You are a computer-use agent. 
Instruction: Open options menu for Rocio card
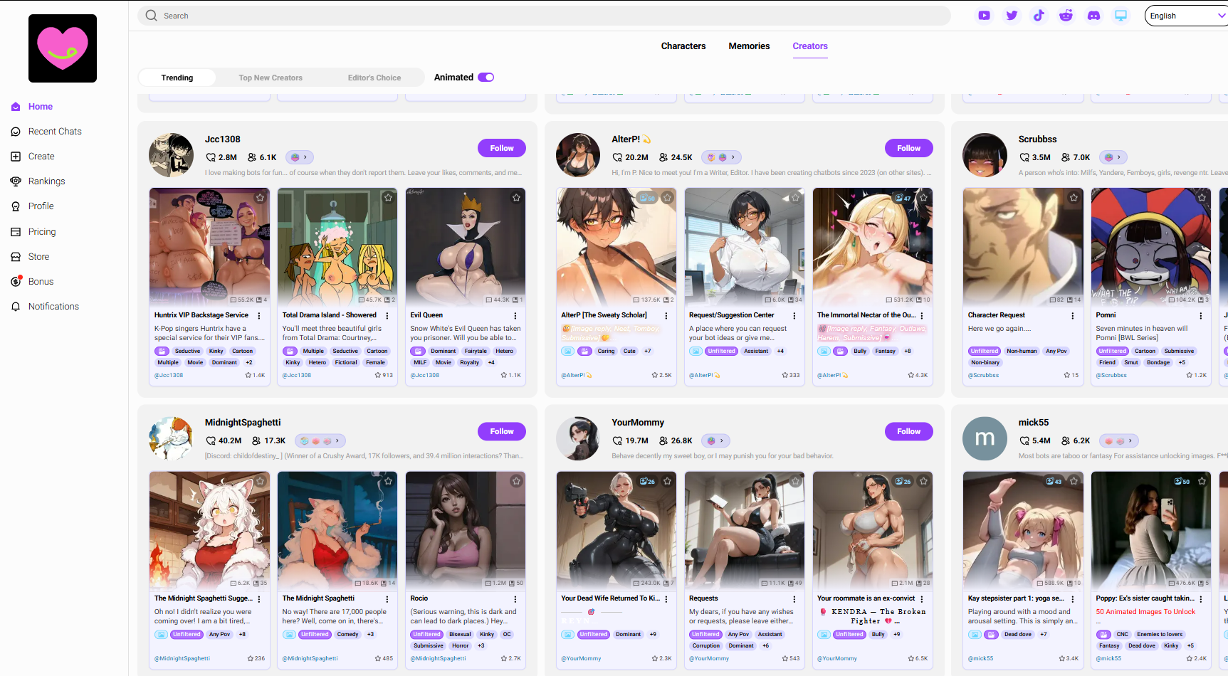[x=515, y=599]
